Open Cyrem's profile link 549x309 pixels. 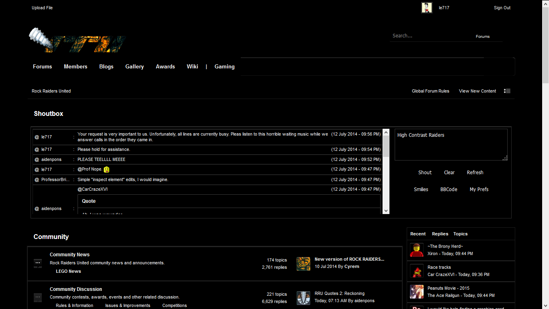(x=352, y=266)
